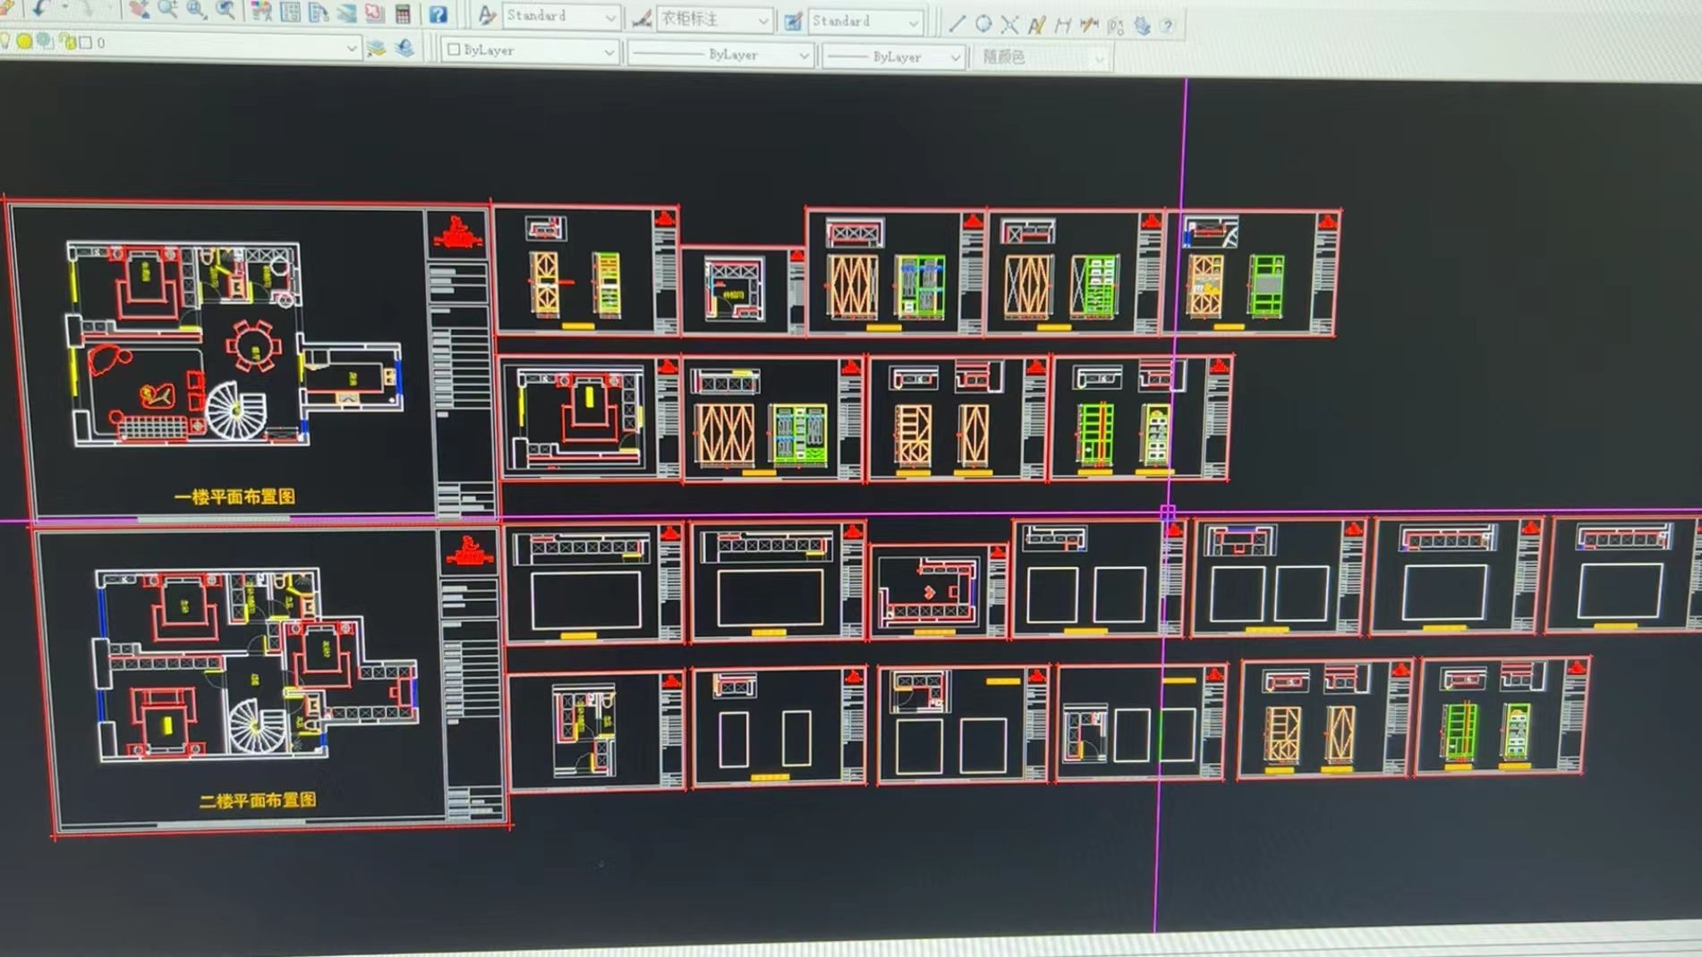Open the Layer Properties Manager icon
Screen dimensions: 1702x957
click(376, 47)
